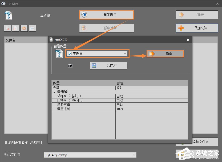The image size is (222, 162).
Task: Click the 添加文件 button
Action: 197,28
